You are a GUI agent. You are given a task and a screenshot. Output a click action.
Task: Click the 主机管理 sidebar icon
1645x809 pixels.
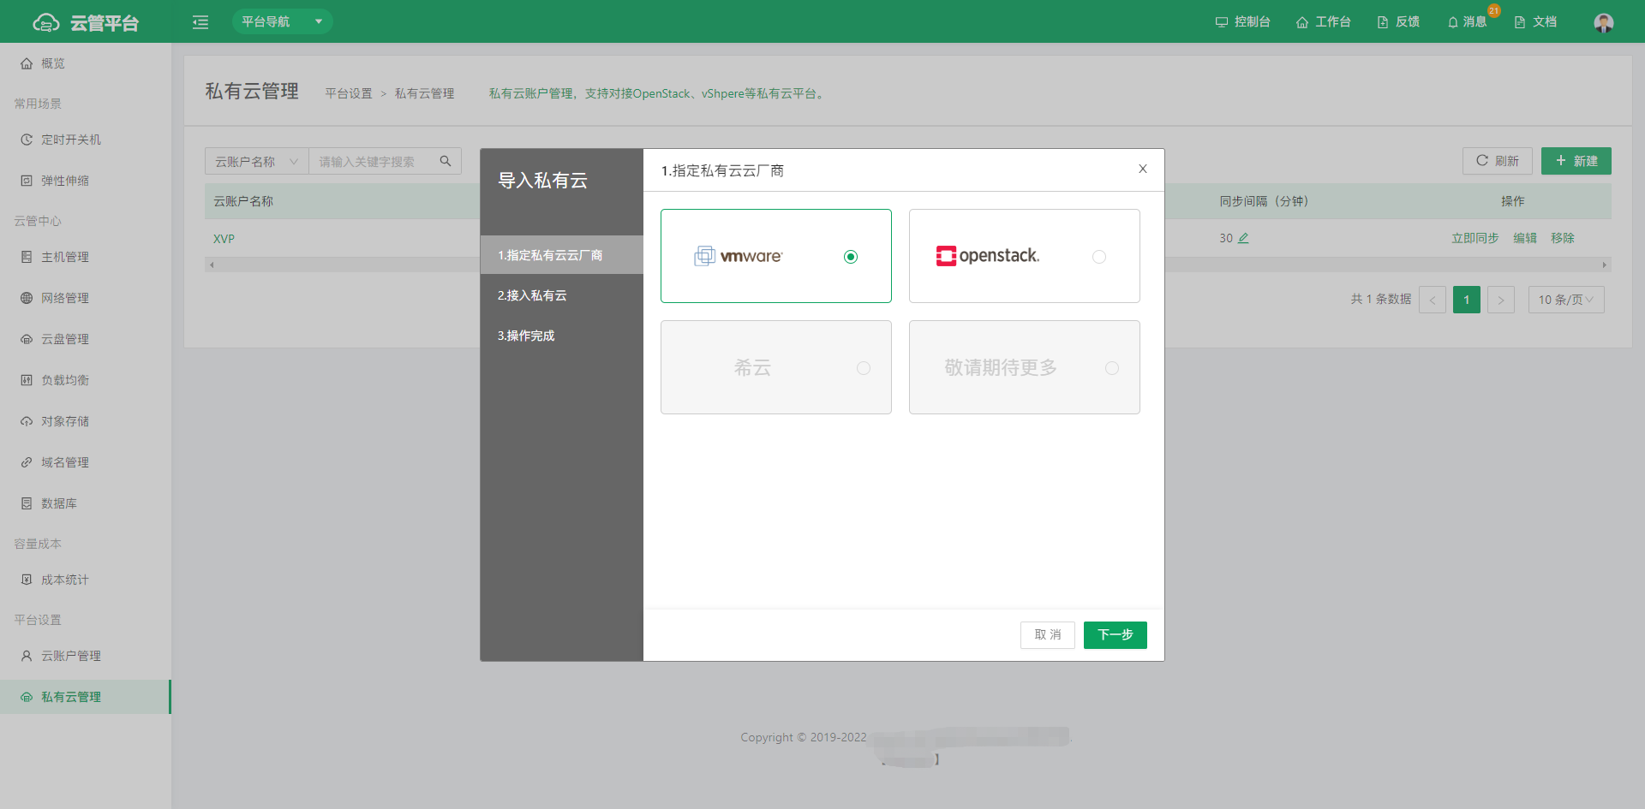click(x=27, y=257)
